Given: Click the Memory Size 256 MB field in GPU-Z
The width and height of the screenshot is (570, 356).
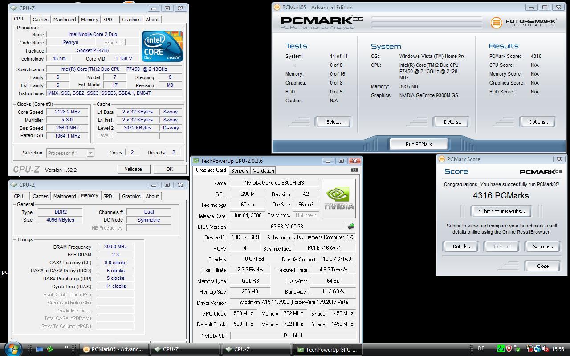Looking at the screenshot, I should point(250,292).
